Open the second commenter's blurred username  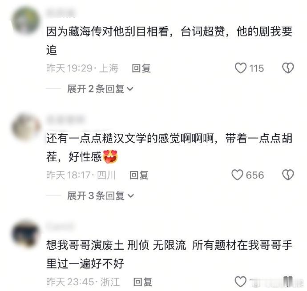tap(65, 120)
